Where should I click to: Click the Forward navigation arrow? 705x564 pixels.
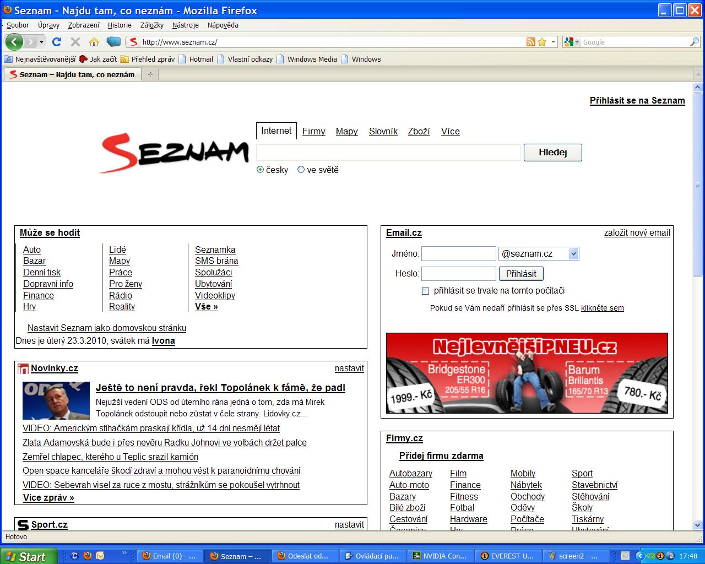pos(31,42)
